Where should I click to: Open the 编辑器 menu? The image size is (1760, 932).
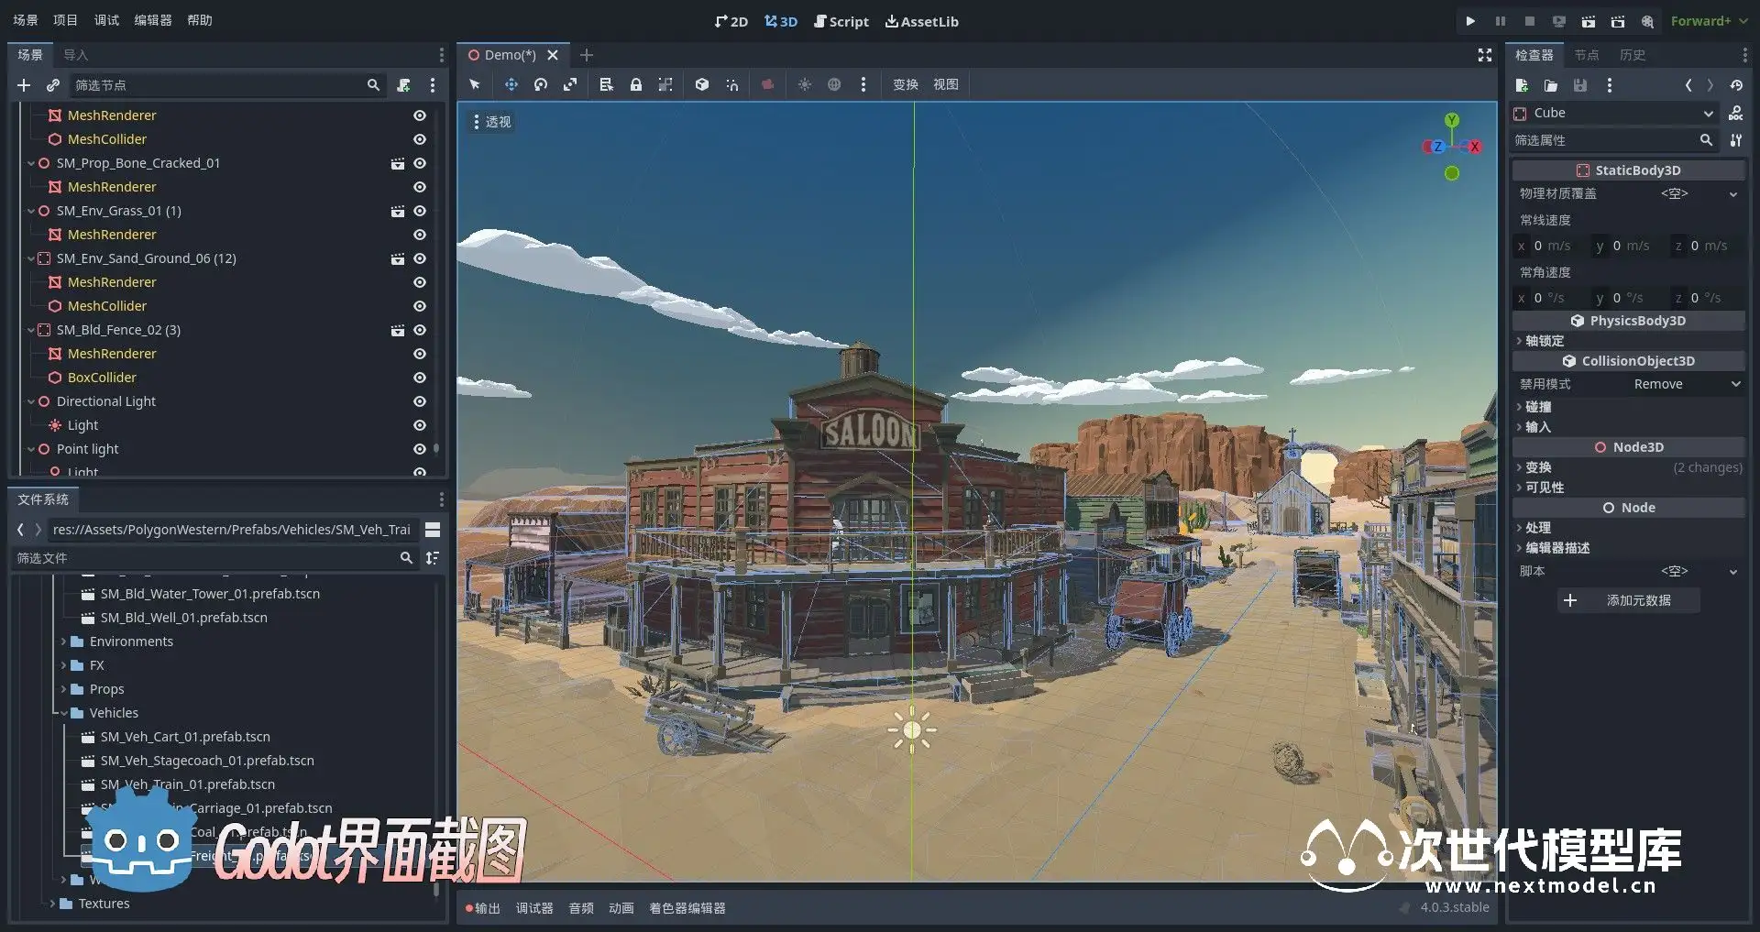point(152,20)
